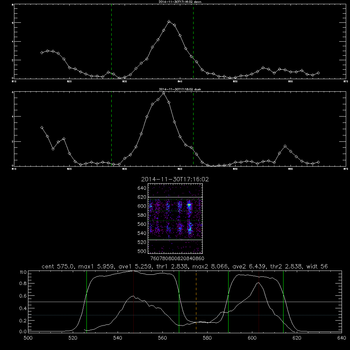Click the 520 label beside spectral image
The width and height of the screenshot is (350, 350).
142,242
